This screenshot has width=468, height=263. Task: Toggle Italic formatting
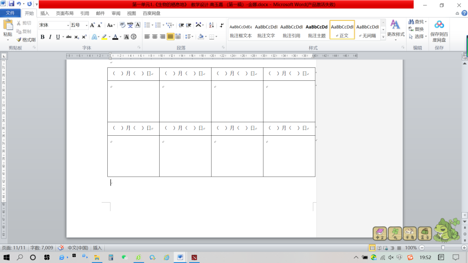50,37
